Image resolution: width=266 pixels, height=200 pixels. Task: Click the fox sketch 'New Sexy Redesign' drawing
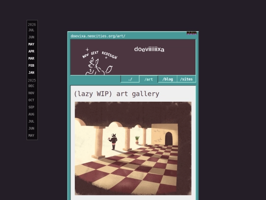coord(100,61)
